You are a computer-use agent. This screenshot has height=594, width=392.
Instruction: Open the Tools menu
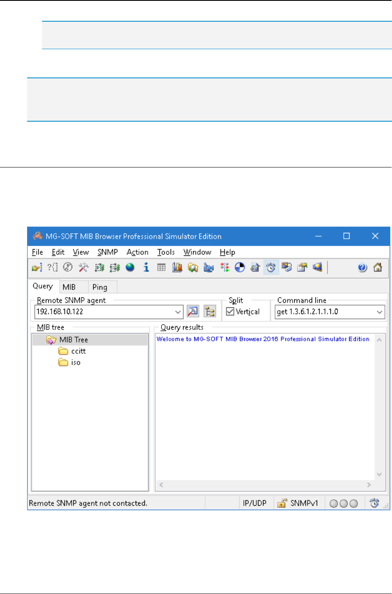point(166,252)
